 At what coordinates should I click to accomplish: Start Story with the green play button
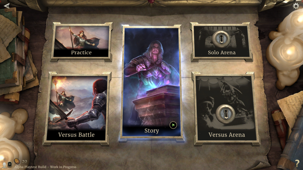(x=173, y=125)
